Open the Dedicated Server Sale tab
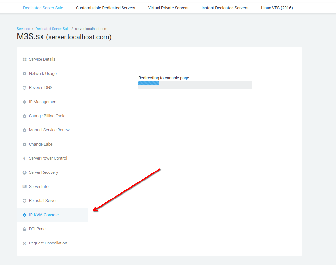The width and height of the screenshot is (336, 265). tap(43, 8)
